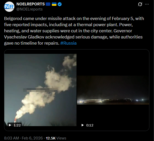The image size is (154, 141).
Task: Open the 8:03 AM Feb 6, 2026 timestamp
Action: coord(23,138)
